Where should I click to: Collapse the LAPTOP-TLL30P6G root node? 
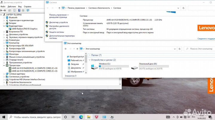[x=1, y=15]
